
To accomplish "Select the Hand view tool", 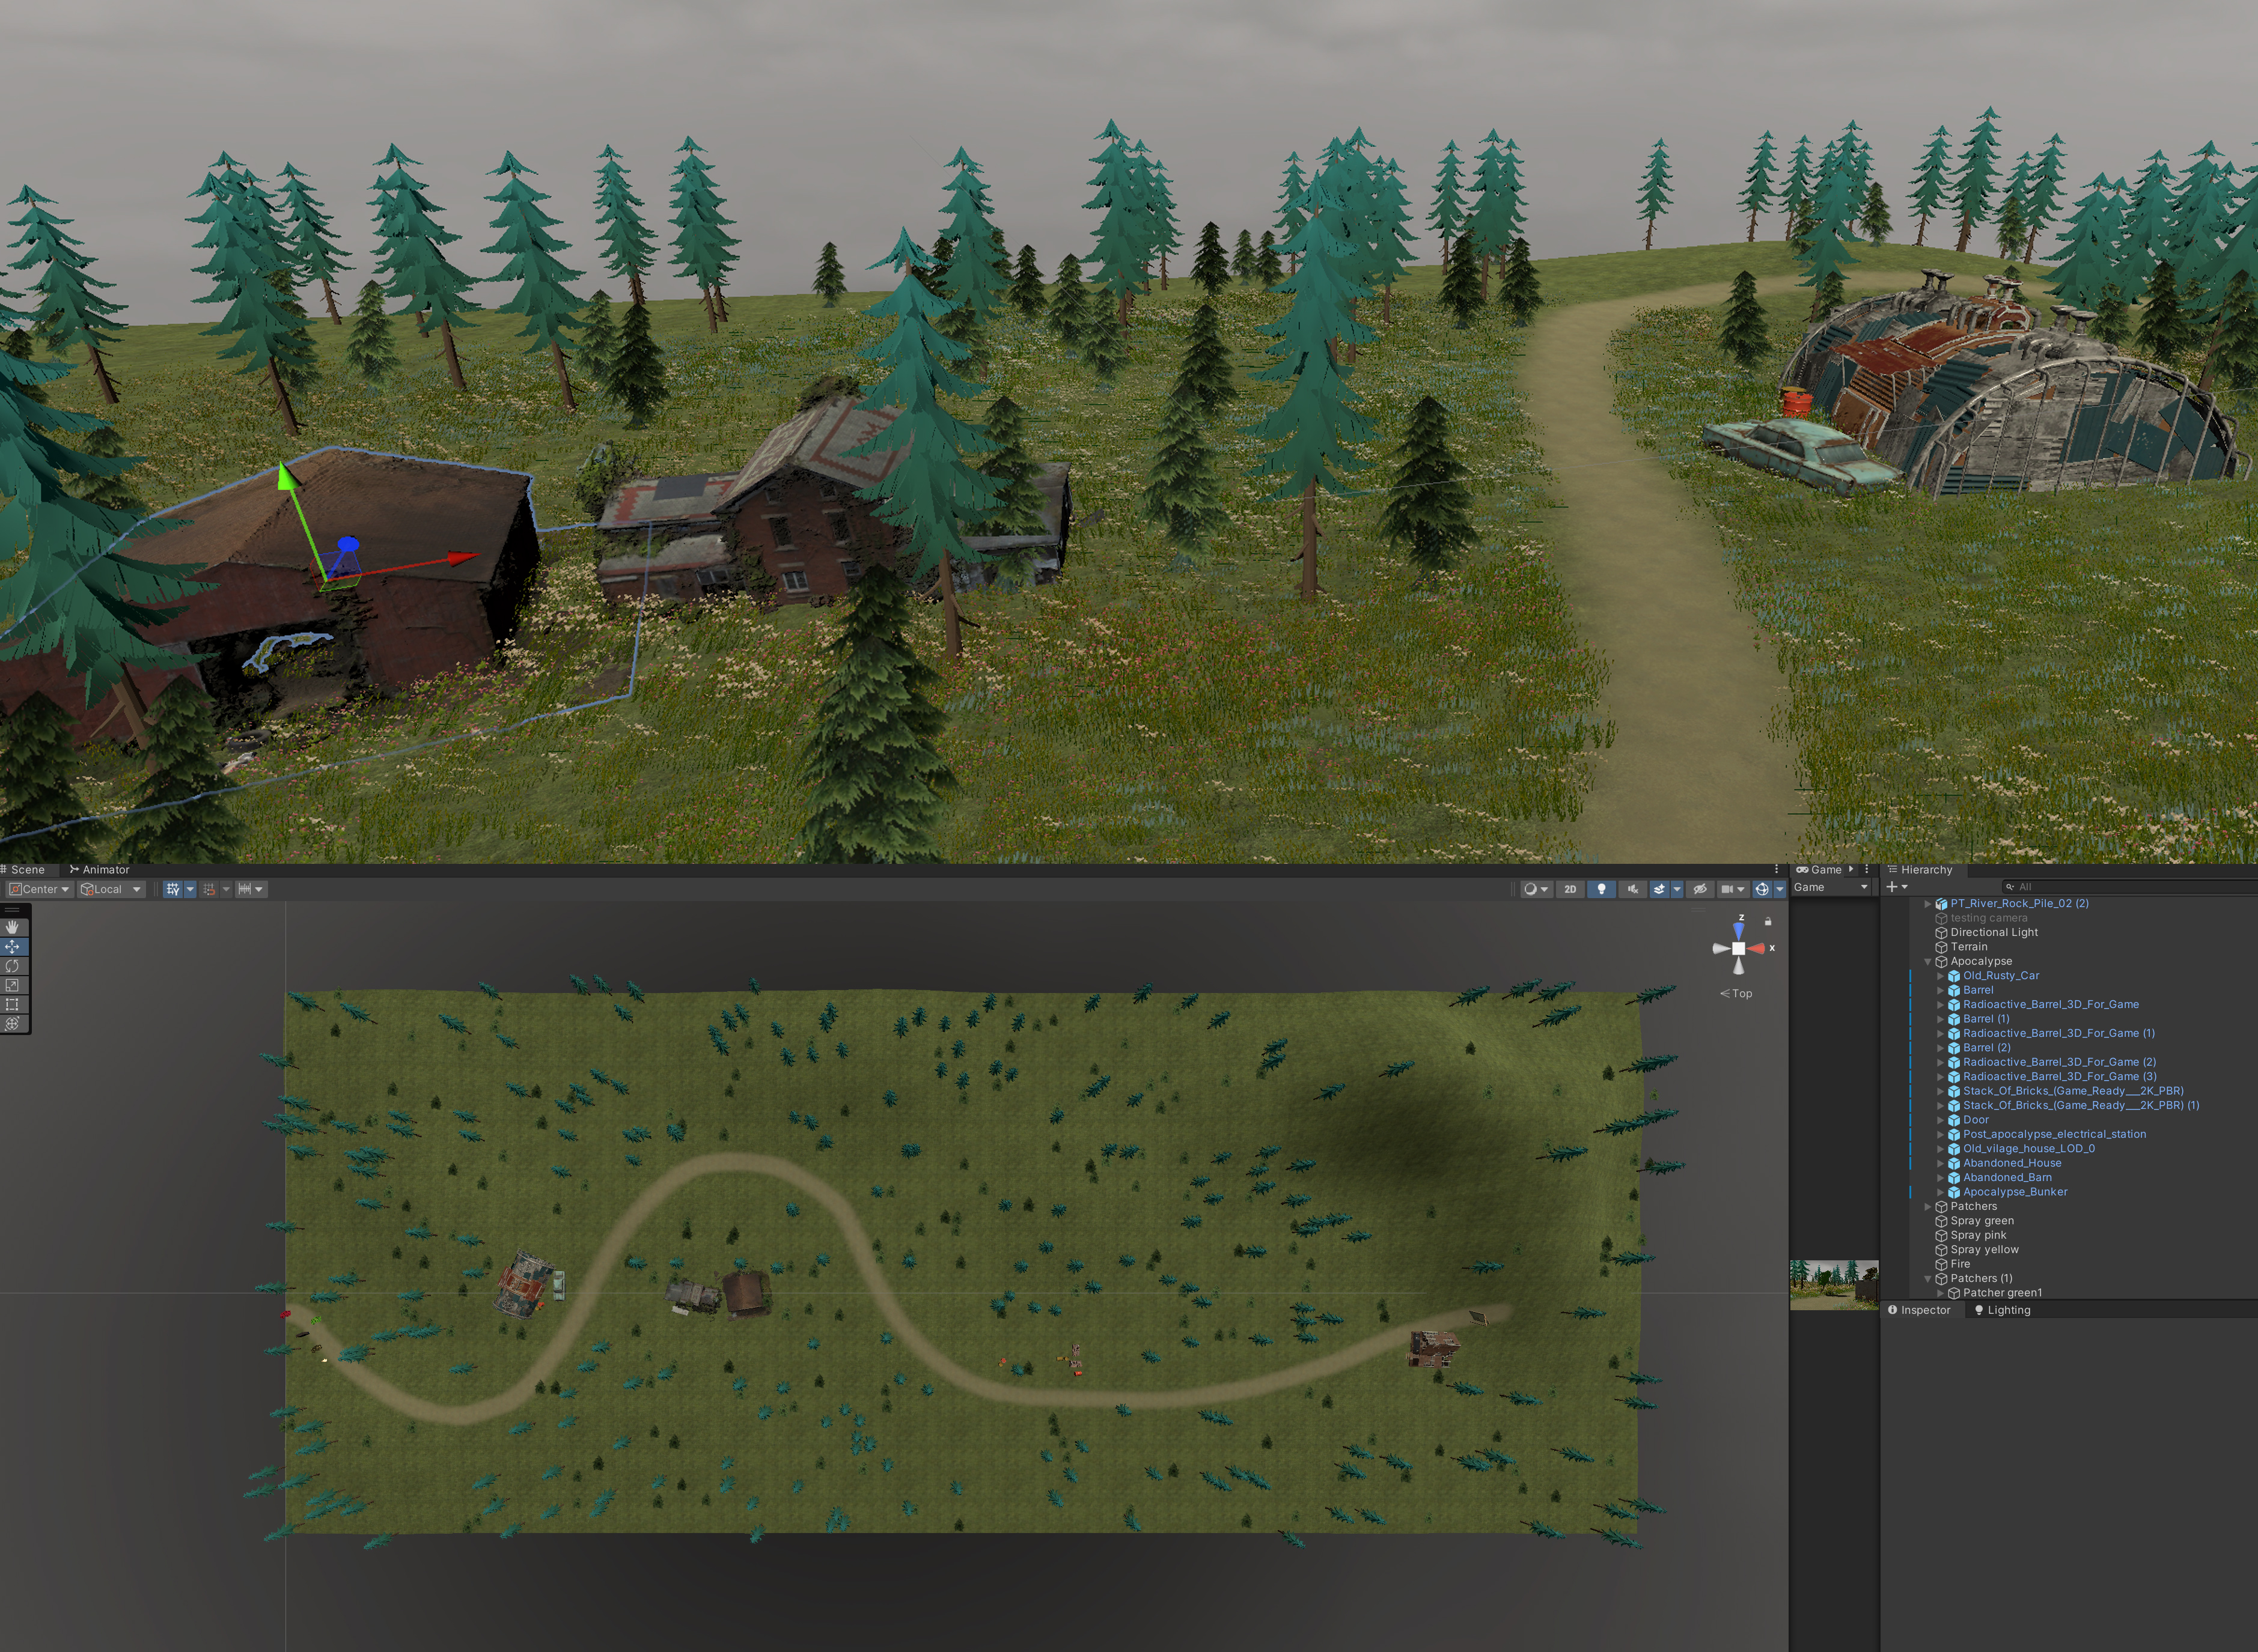I will 12,927.
